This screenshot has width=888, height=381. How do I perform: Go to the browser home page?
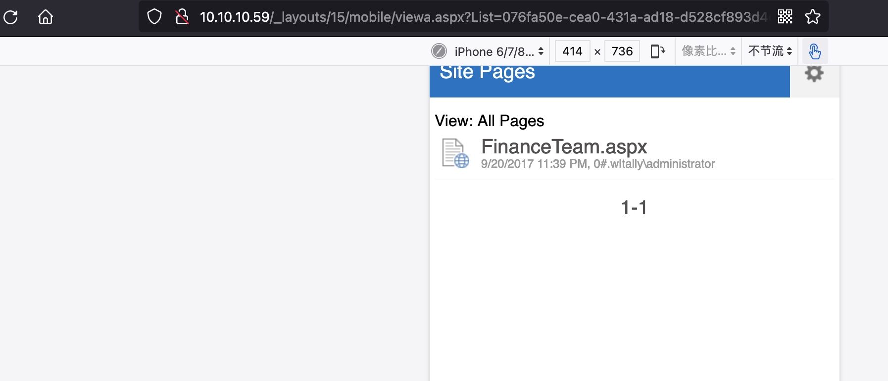[46, 17]
